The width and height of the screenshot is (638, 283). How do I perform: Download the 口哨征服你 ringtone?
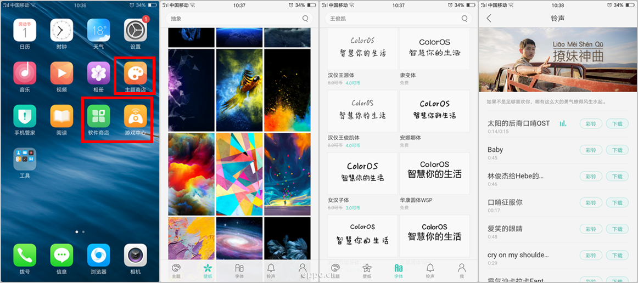pos(617,203)
